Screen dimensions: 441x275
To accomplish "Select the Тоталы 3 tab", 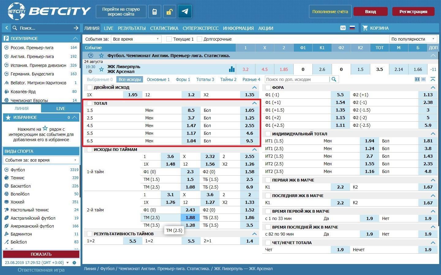I will pos(205,79).
